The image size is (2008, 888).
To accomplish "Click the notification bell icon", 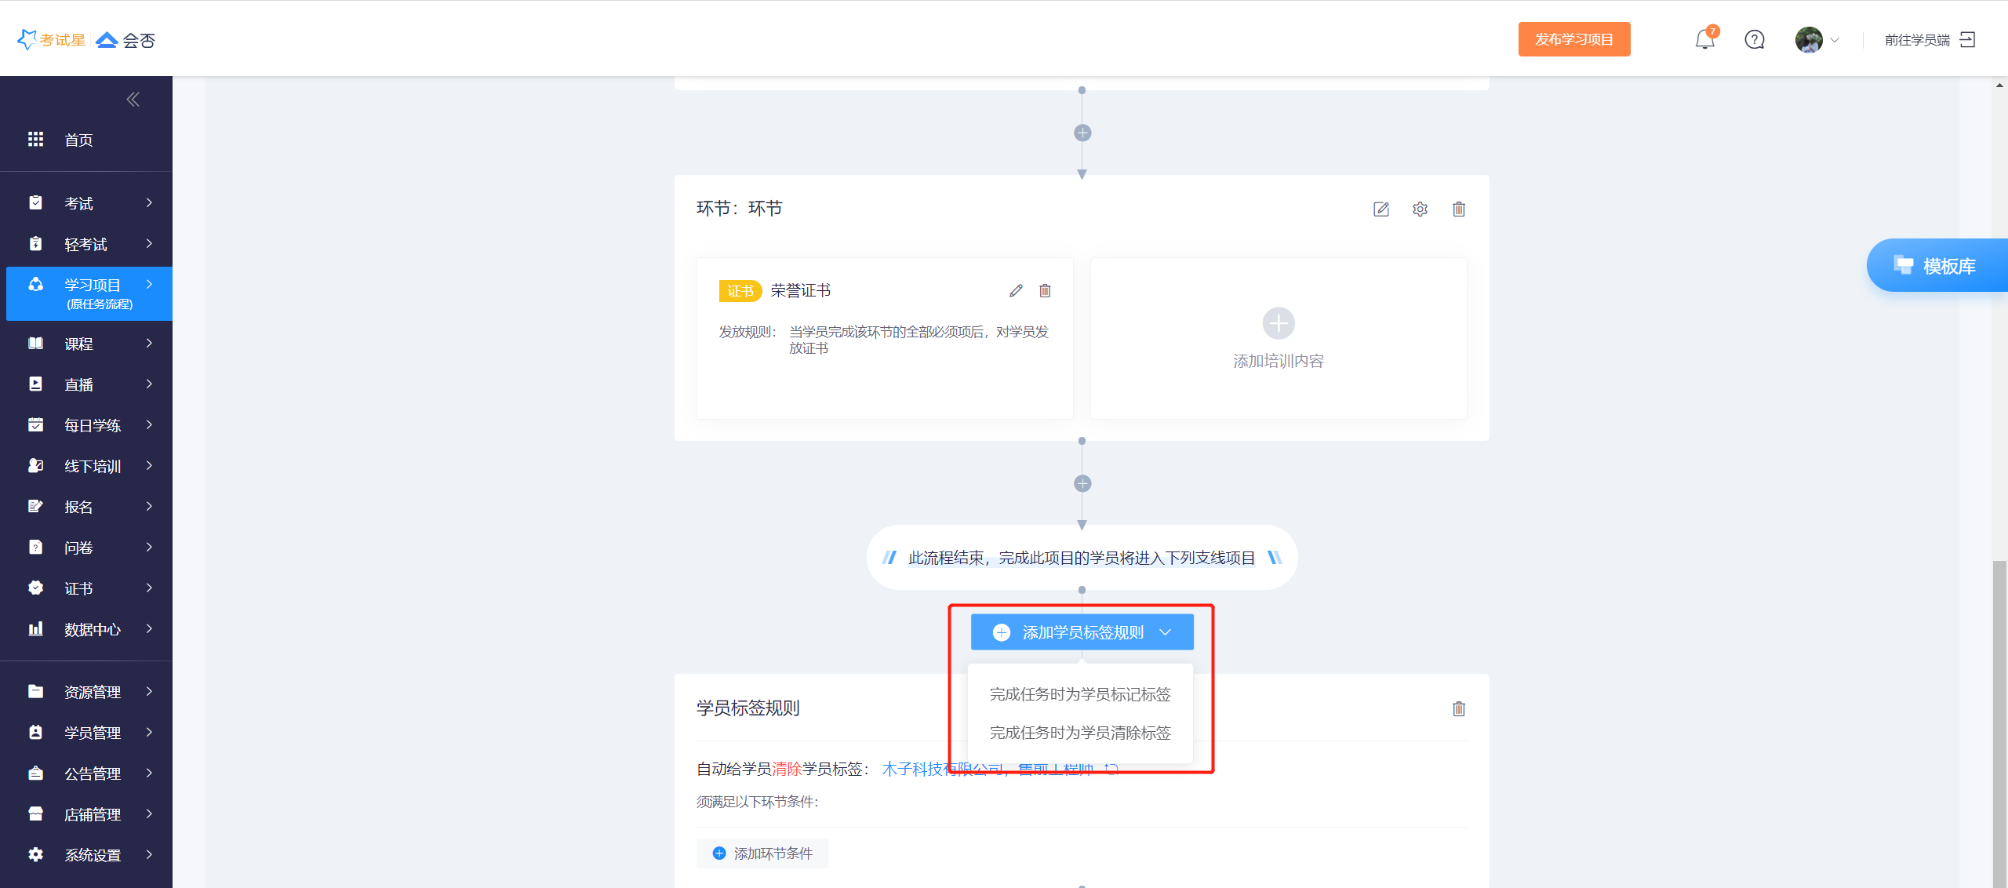I will [1704, 39].
